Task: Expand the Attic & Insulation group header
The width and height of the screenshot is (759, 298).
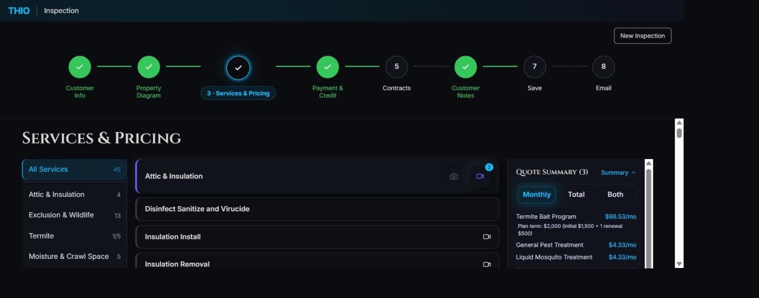Action: (317, 177)
